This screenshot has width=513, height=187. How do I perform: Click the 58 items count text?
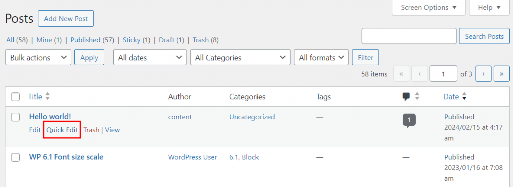tap(374, 74)
